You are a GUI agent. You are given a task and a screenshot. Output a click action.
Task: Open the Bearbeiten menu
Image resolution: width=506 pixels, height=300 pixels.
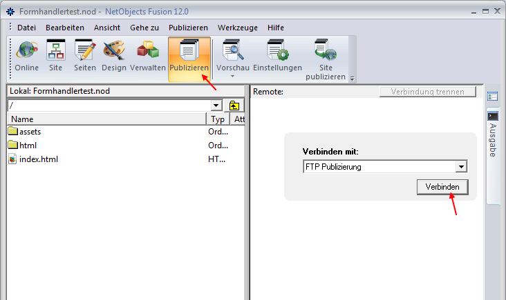pos(65,28)
